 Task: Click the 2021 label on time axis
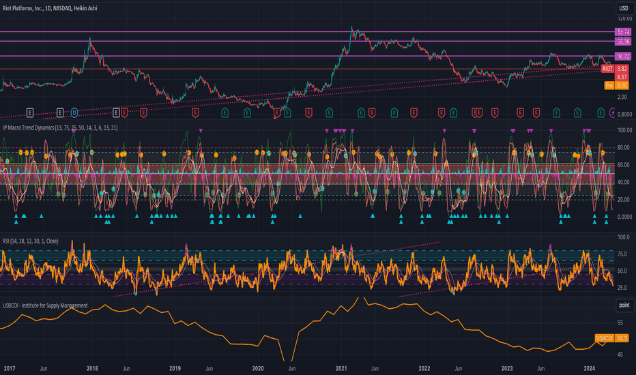[341, 368]
